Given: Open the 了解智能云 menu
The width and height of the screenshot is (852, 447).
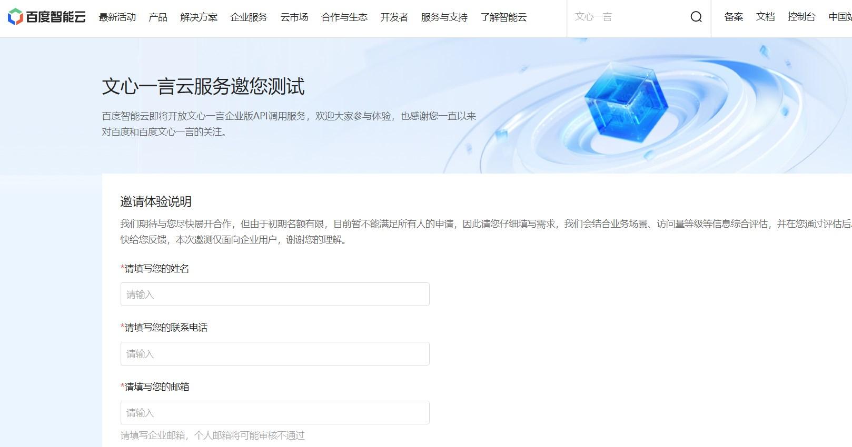Looking at the screenshot, I should [503, 17].
